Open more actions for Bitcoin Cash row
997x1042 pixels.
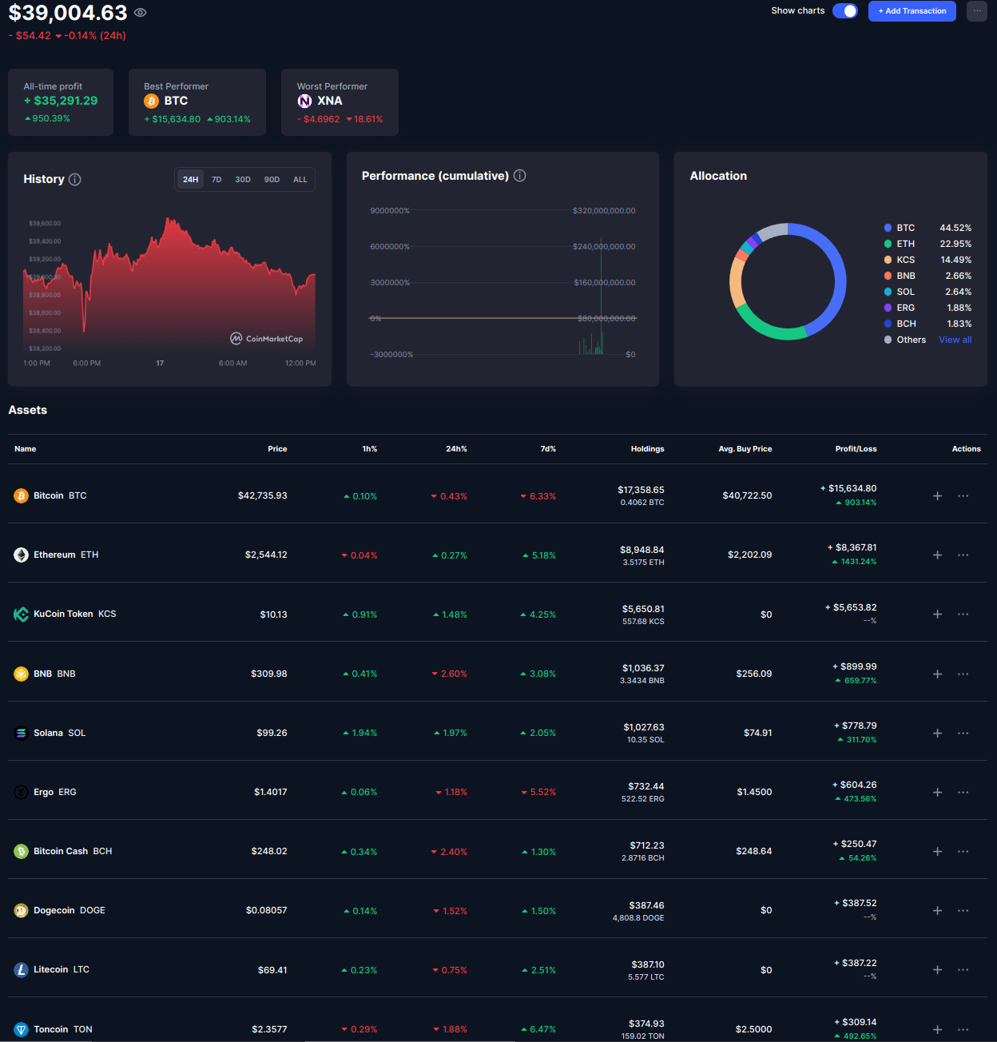coord(963,852)
